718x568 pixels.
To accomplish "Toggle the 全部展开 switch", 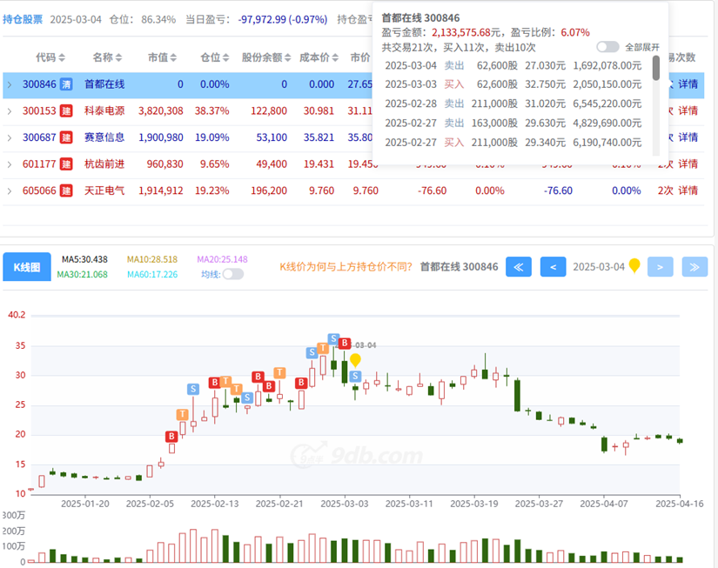I will pyautogui.click(x=607, y=47).
